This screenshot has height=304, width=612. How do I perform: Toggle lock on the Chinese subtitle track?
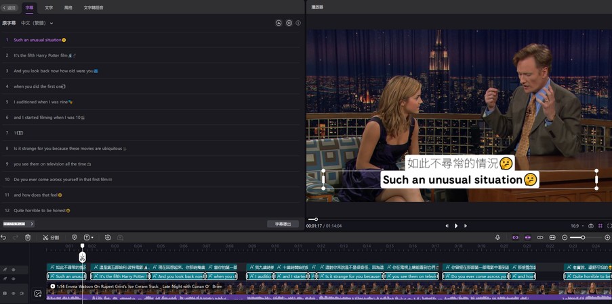point(5,270)
